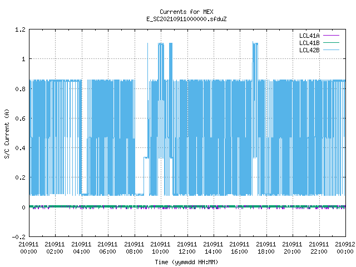Click the 12:00 time axis label
The width and height of the screenshot is (356, 267).
pos(187,248)
